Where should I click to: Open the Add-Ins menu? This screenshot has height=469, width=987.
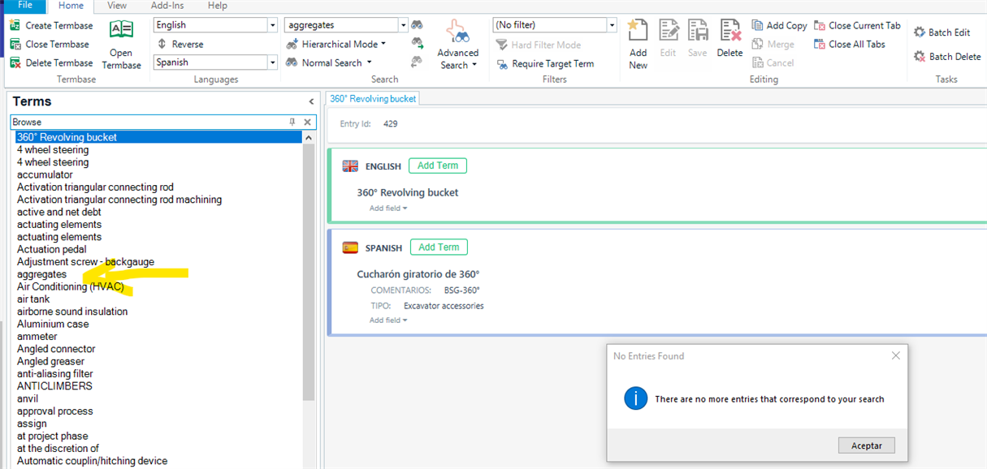tap(167, 6)
